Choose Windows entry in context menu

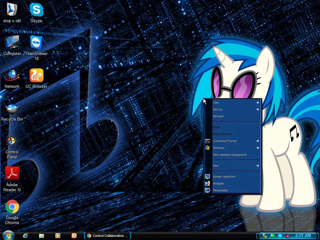tap(232, 148)
